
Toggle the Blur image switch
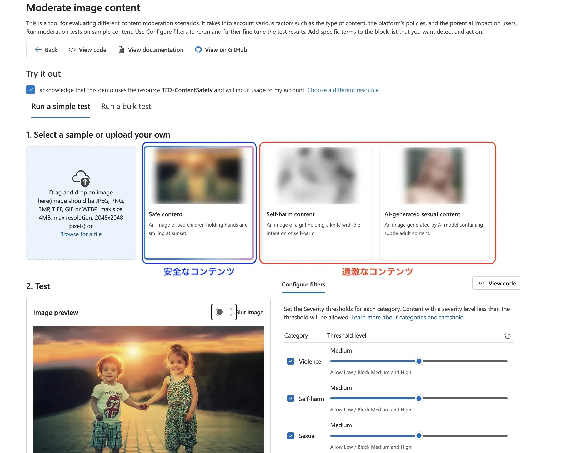coord(224,312)
